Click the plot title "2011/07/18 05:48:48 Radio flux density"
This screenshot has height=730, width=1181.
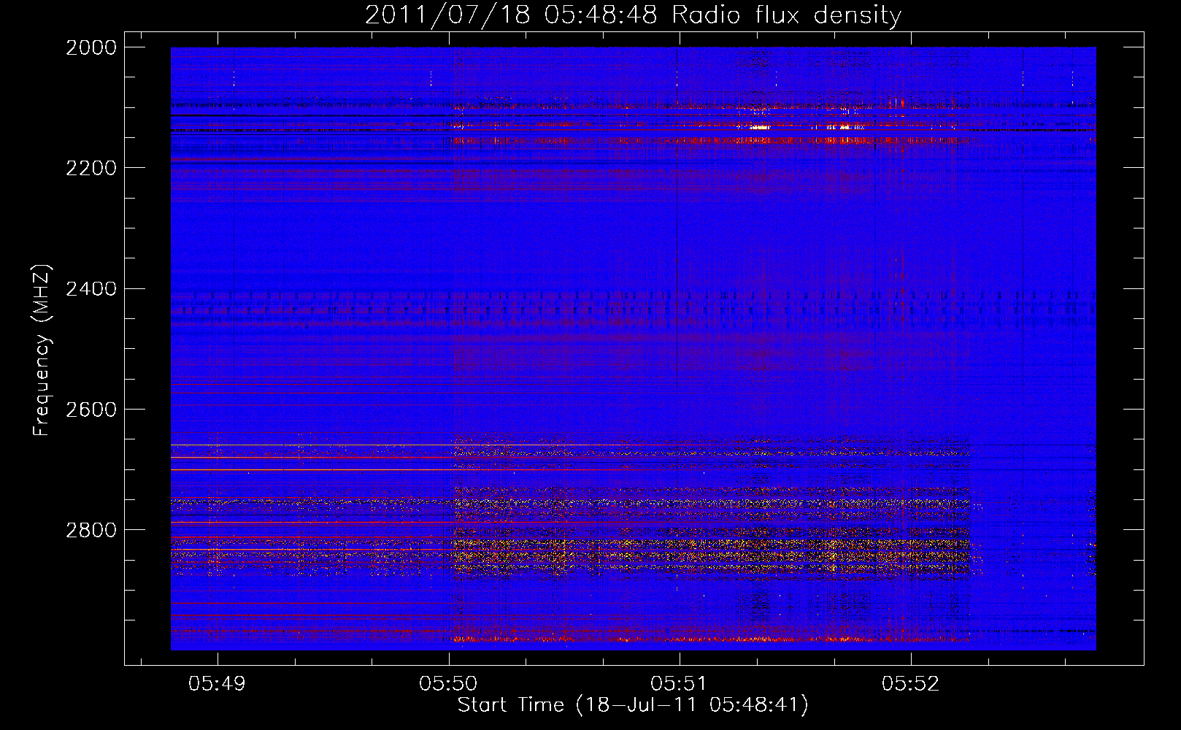(x=633, y=15)
